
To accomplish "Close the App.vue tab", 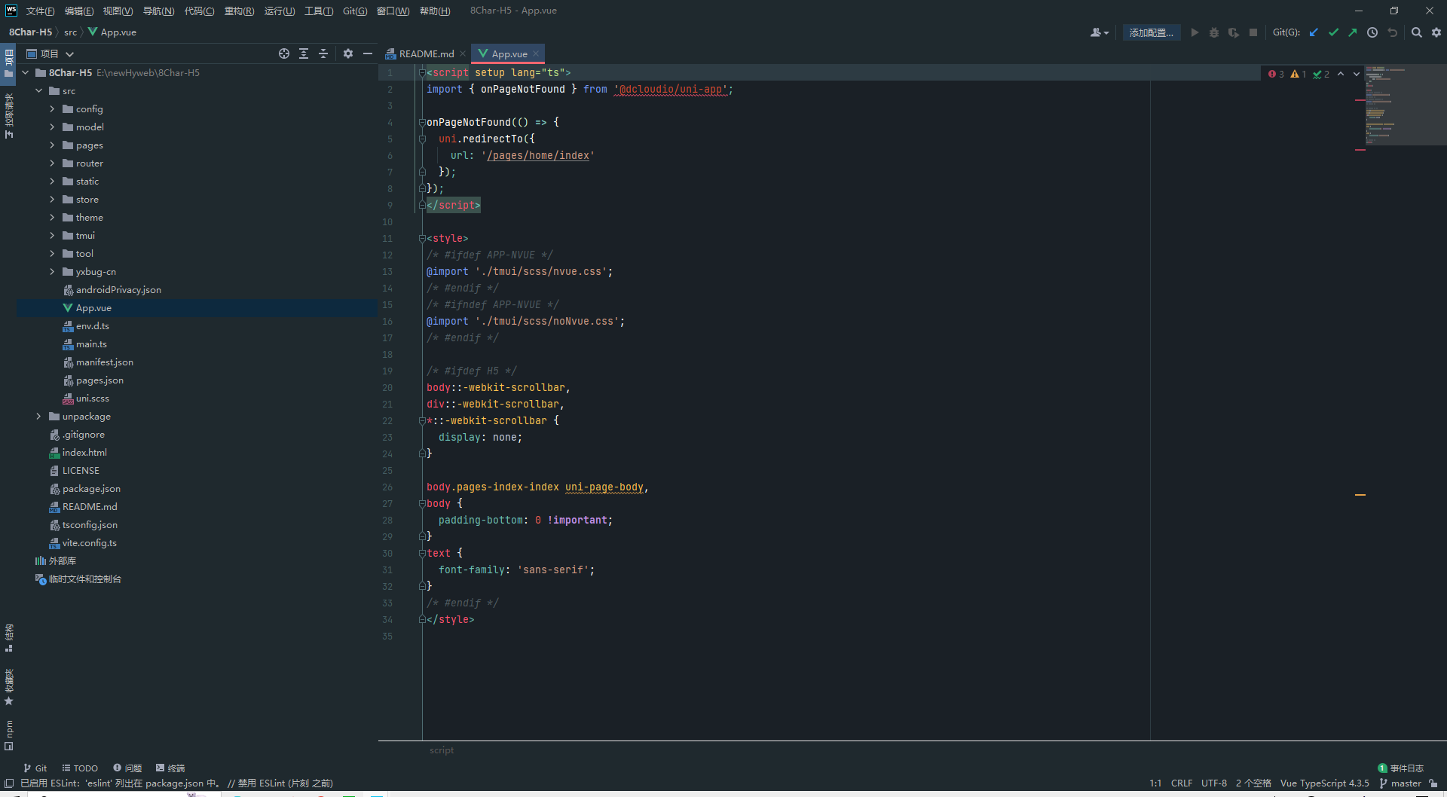I will click(536, 53).
